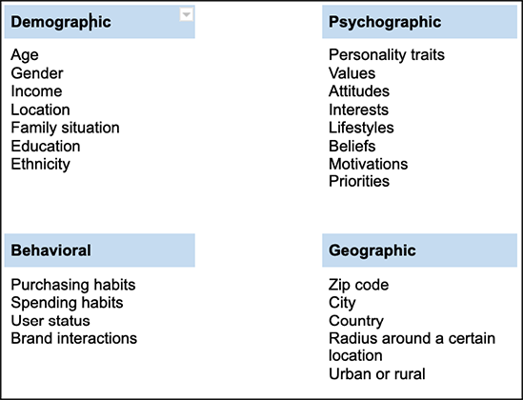Image resolution: width=523 pixels, height=400 pixels.
Task: Select the Psychographic header cell
Action: (x=419, y=22)
